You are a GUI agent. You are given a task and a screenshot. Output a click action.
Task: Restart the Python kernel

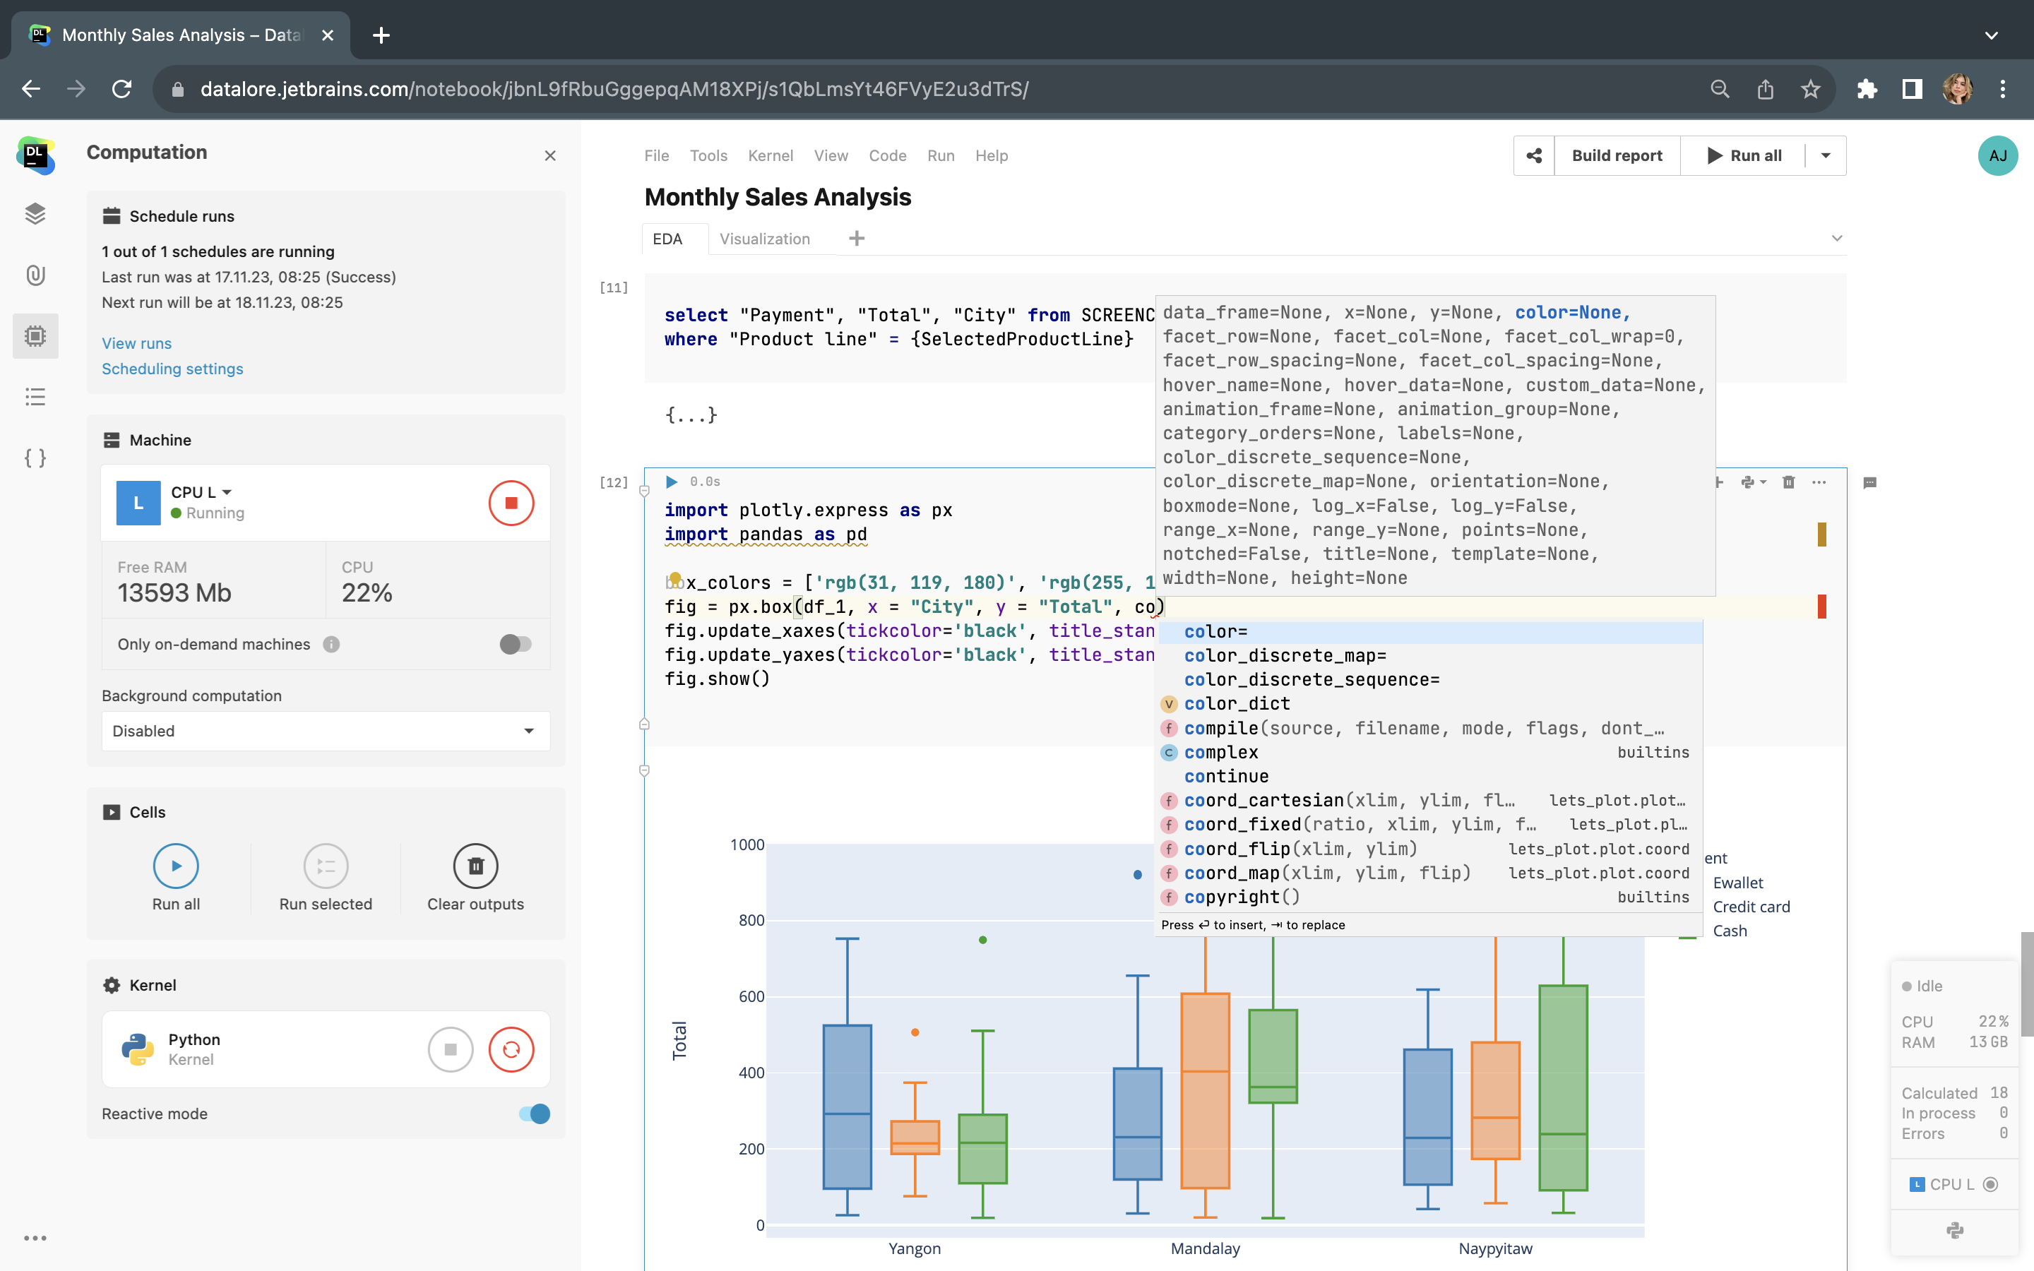tap(511, 1049)
